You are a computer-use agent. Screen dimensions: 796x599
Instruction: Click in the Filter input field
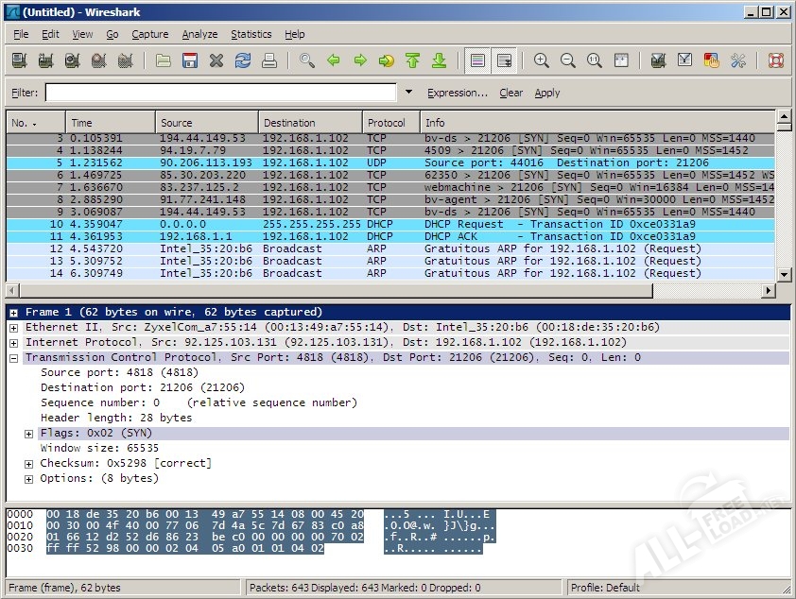point(220,93)
